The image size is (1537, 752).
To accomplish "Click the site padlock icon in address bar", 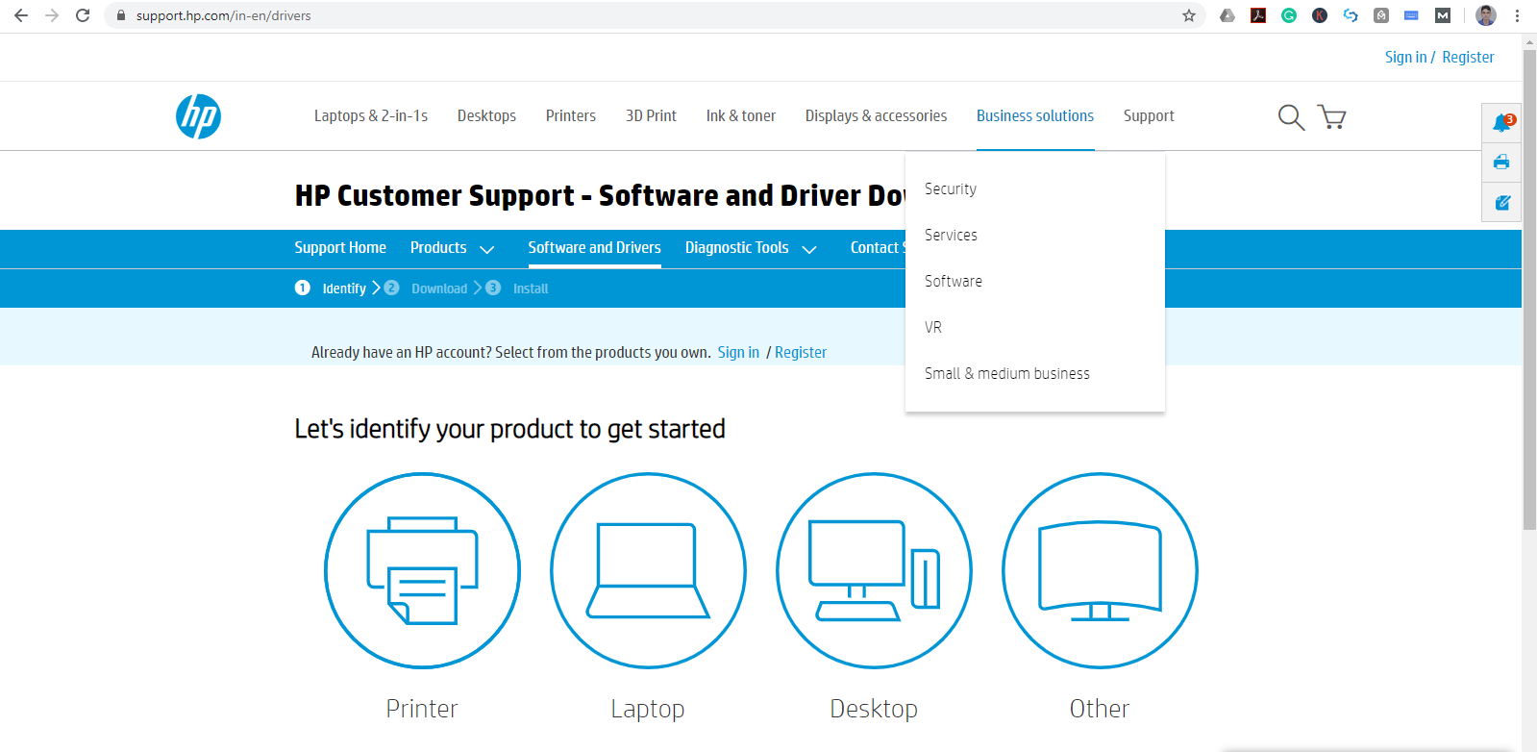I will click(x=120, y=15).
